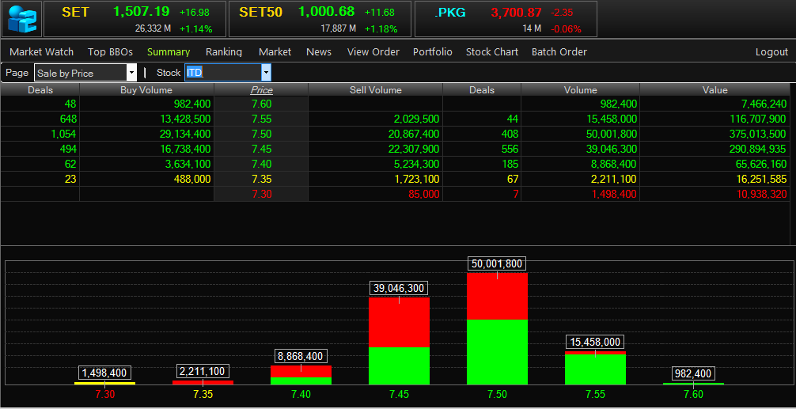Click buy deals count 1,054

click(63, 134)
